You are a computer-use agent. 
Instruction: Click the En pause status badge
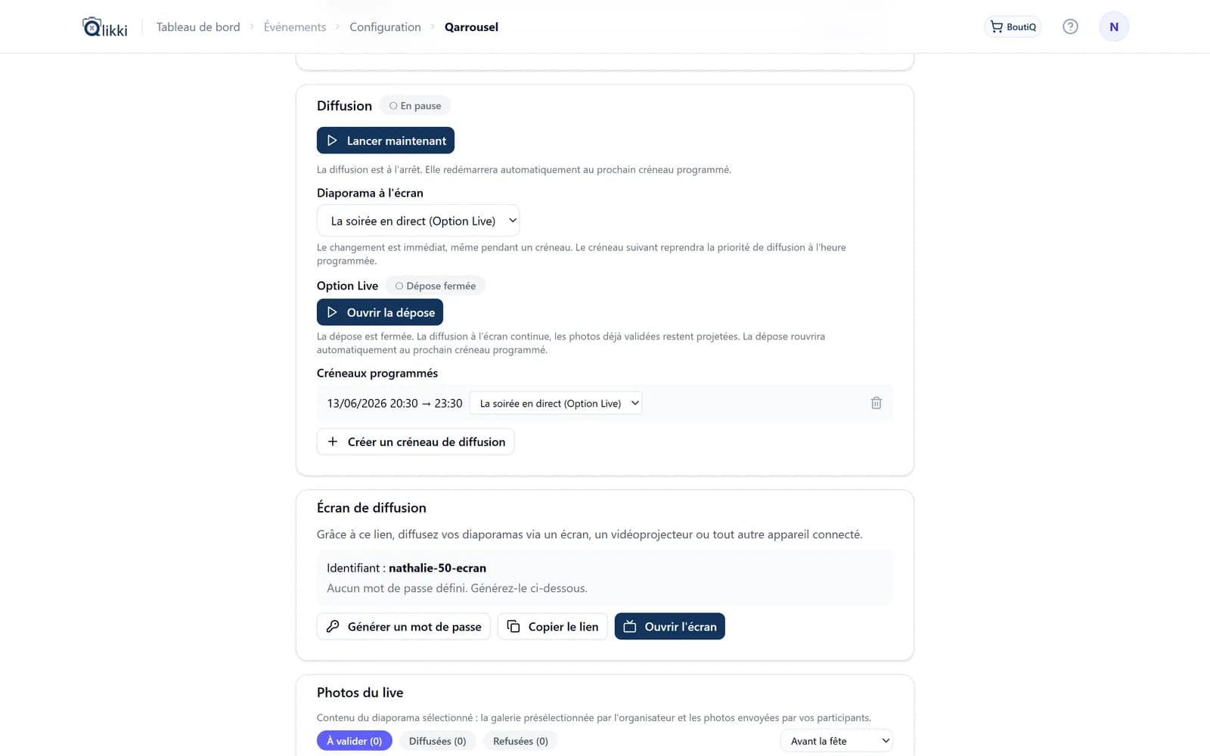(x=415, y=106)
